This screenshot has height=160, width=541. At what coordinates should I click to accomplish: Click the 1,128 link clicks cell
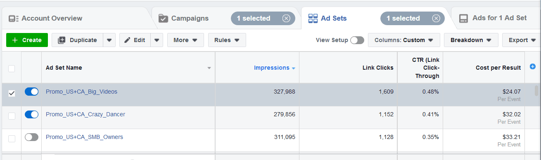[x=386, y=137]
